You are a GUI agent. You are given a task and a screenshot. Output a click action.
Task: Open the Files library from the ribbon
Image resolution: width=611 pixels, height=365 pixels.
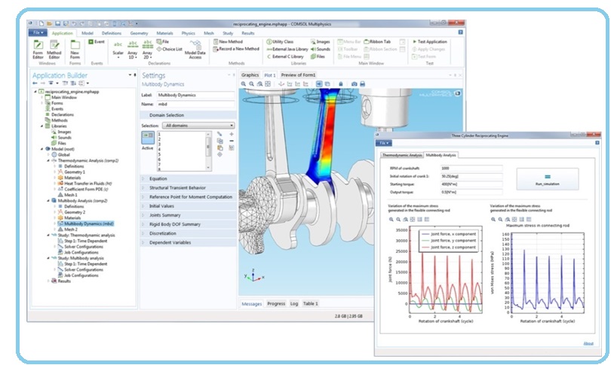(x=318, y=56)
